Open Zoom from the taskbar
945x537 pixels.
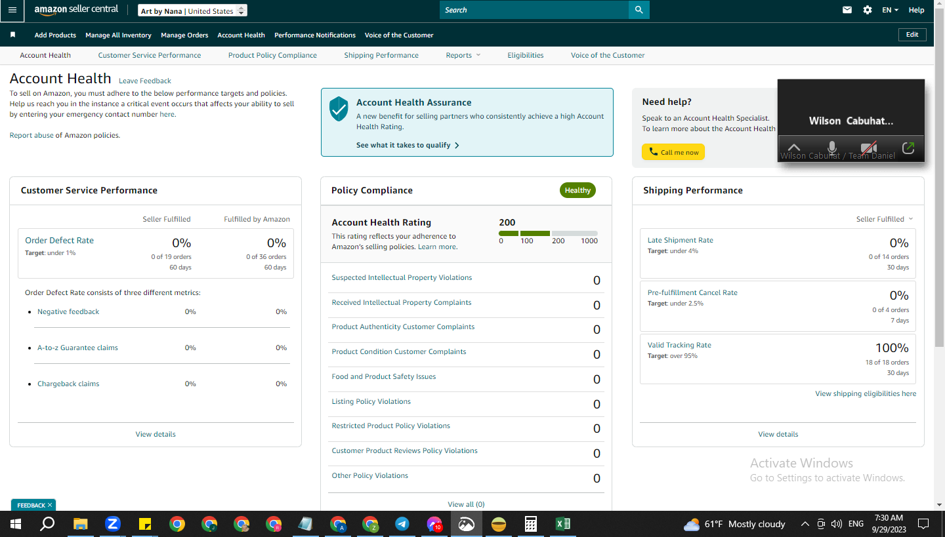coord(113,524)
